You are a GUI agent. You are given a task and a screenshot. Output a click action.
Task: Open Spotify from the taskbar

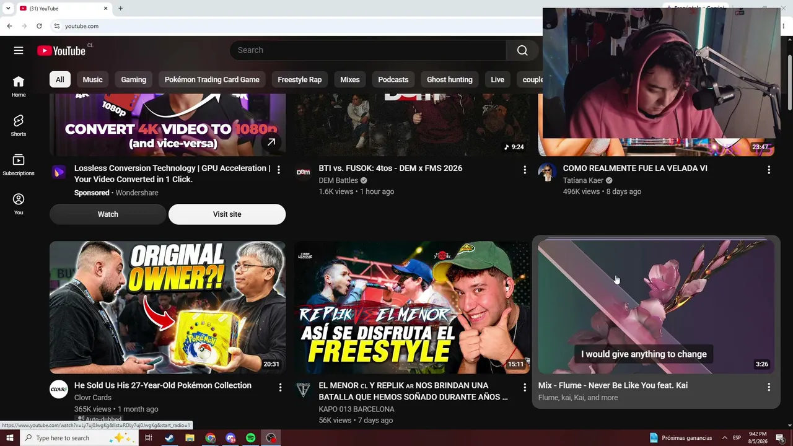click(x=250, y=438)
